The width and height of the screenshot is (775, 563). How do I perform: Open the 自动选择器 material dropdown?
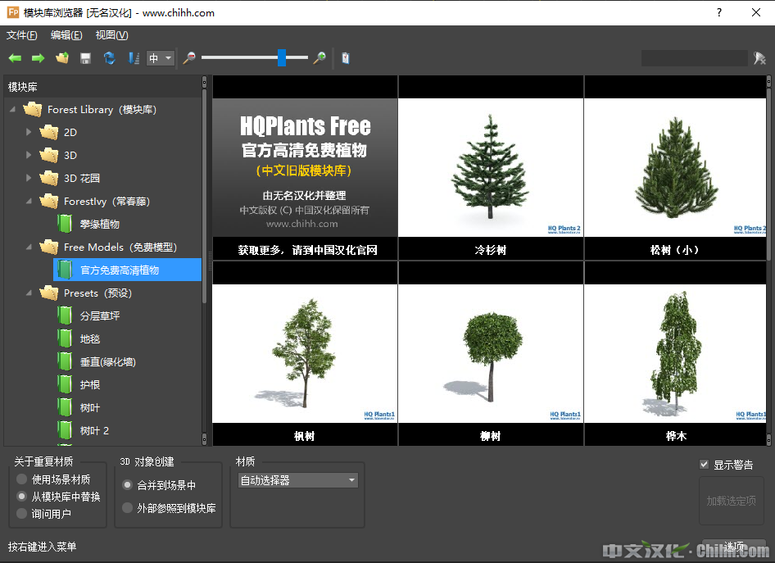point(297,480)
